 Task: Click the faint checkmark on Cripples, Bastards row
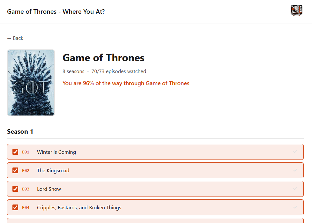[x=295, y=207]
